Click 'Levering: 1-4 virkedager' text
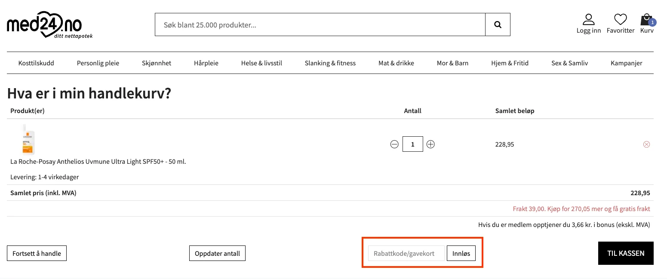 point(45,177)
